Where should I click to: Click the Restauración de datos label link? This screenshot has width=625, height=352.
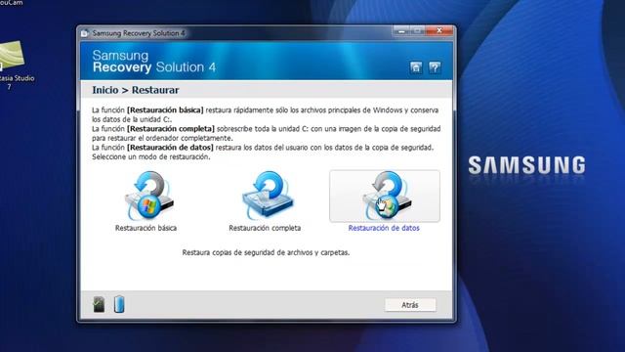tap(384, 228)
